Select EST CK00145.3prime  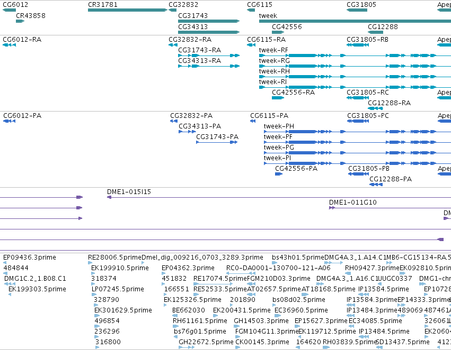[x=262, y=342]
